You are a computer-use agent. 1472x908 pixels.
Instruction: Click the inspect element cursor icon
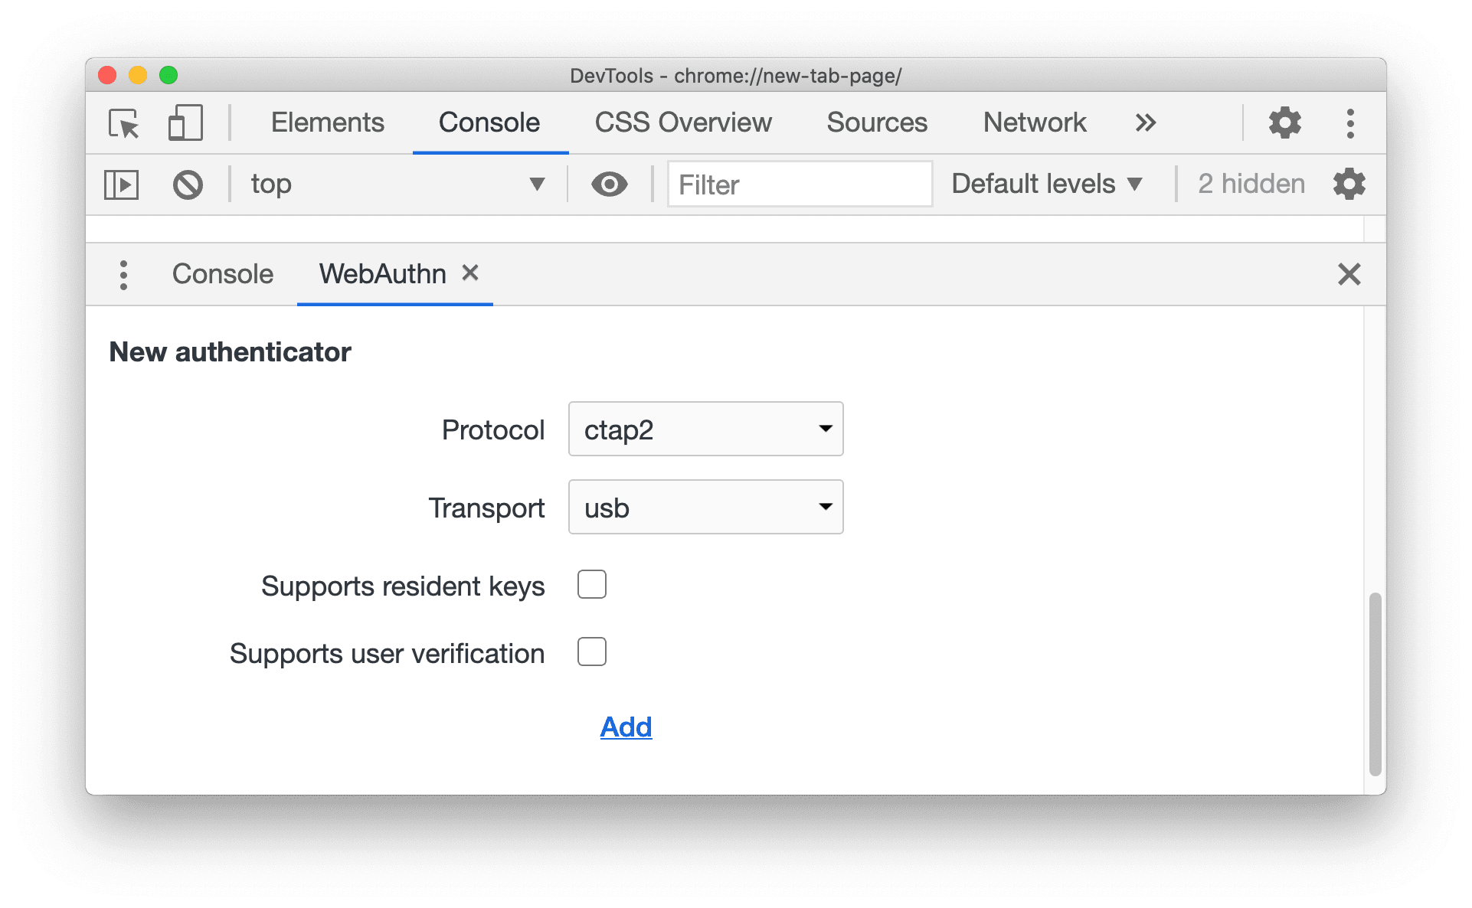[x=128, y=119]
